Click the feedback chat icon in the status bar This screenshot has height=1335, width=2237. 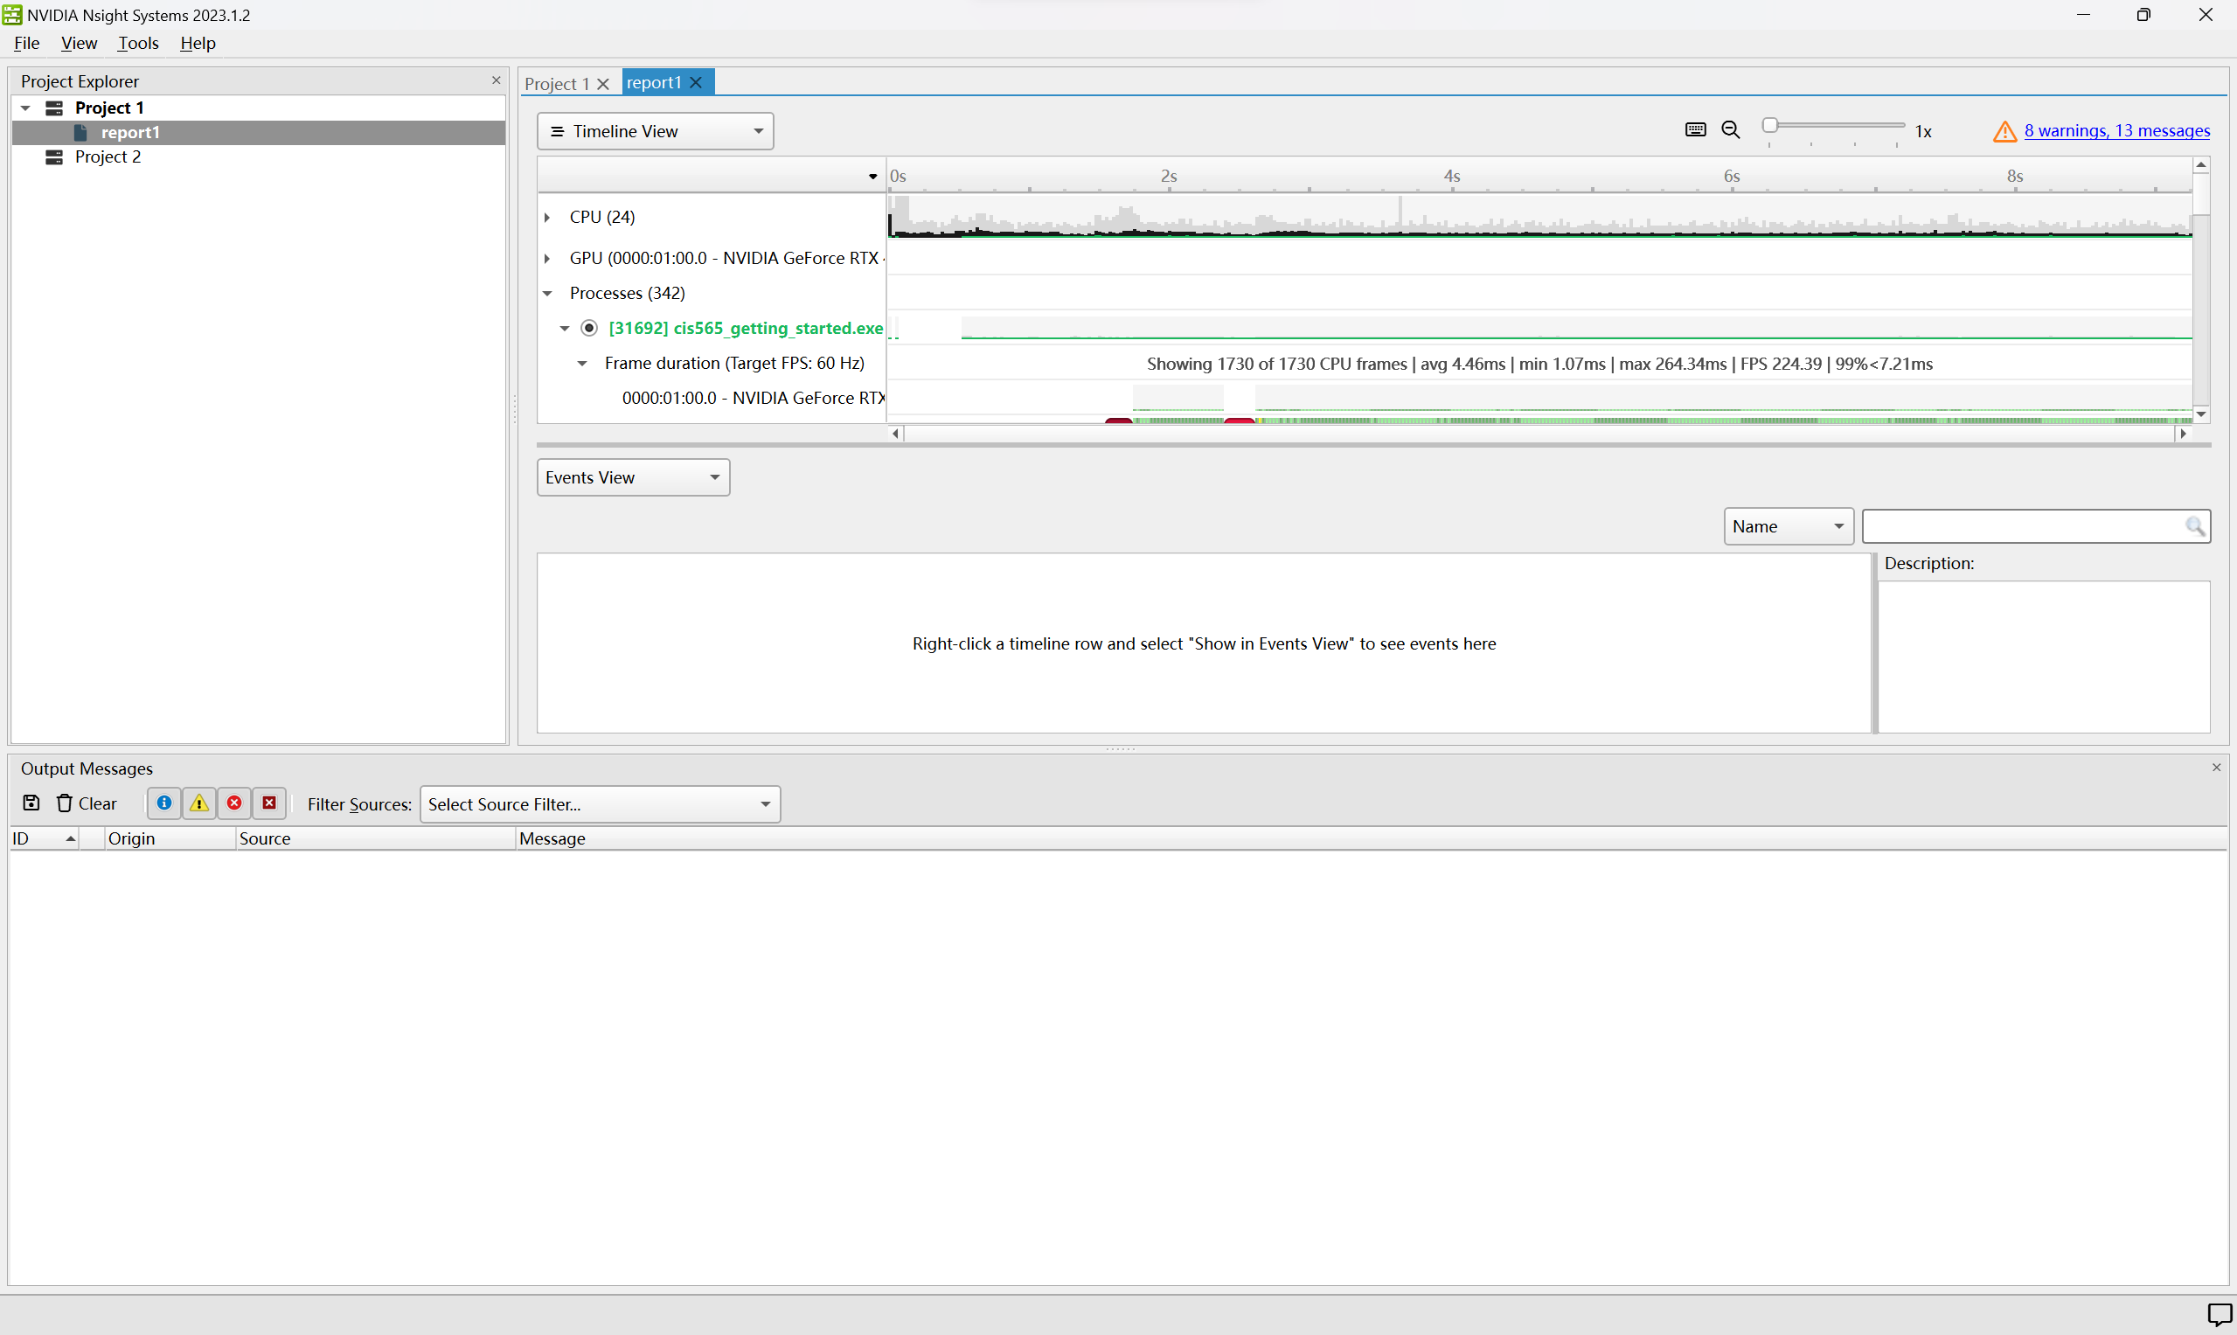pyautogui.click(x=2218, y=1314)
